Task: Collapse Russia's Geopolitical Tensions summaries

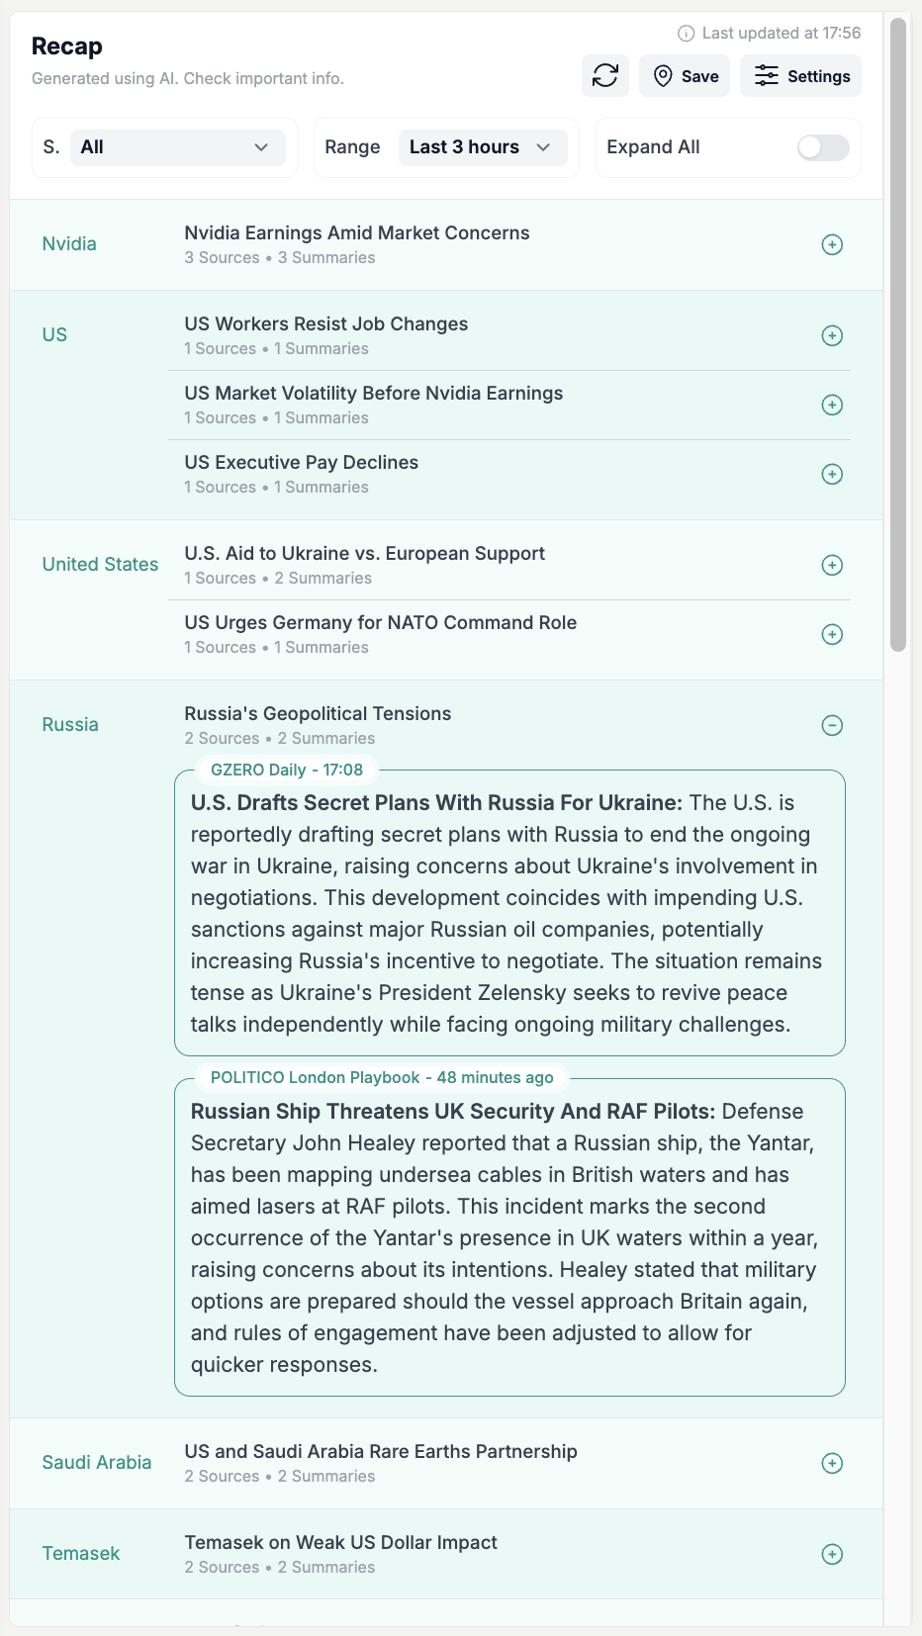Action: click(832, 725)
